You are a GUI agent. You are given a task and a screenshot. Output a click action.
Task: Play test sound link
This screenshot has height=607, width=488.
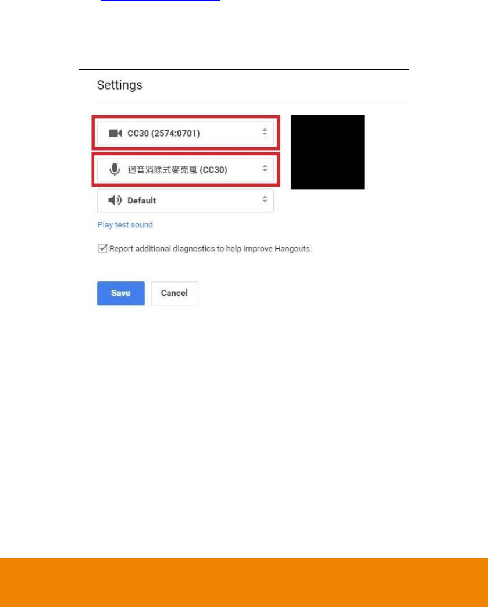(x=125, y=225)
